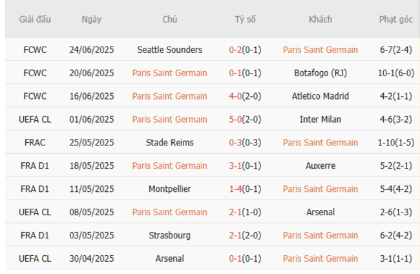Open the Botafogo (RJ) team link
The height and width of the screenshot is (274, 420).
(x=320, y=73)
